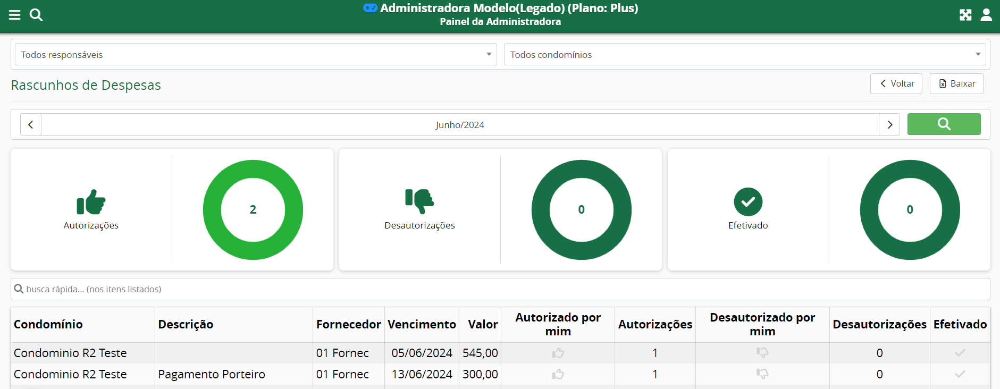This screenshot has width=1000, height=389.
Task: Click the search icon in header
Action: [x=36, y=15]
